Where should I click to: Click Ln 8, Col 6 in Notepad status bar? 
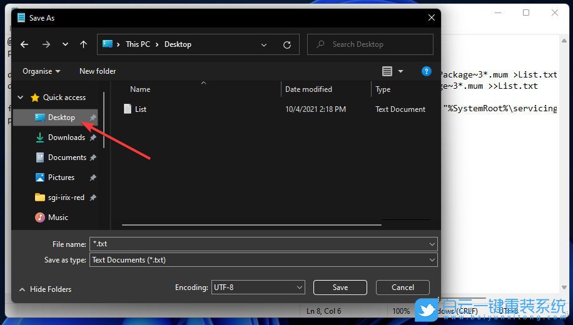324,311
